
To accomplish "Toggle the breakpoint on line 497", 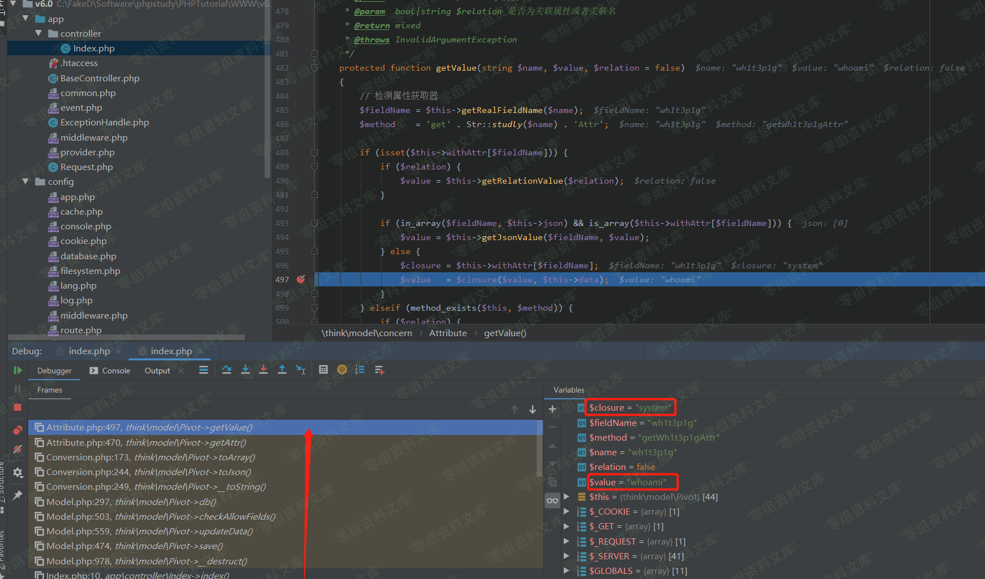I will tap(301, 279).
